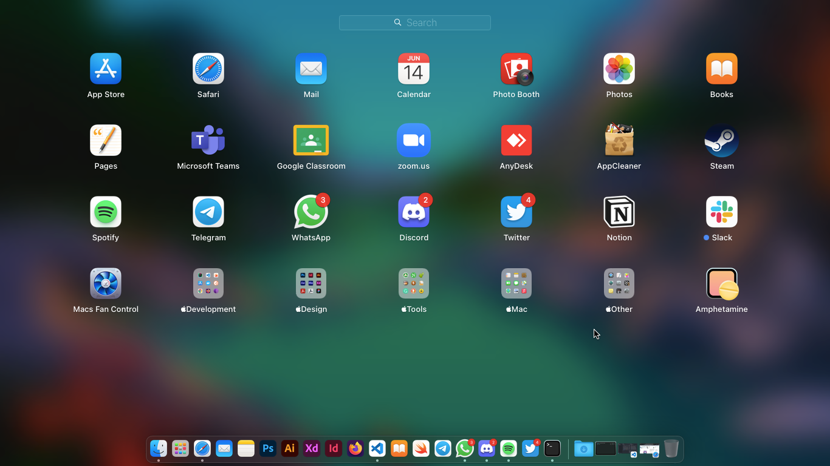Open Microsoft Teams
This screenshot has height=466, width=830.
click(208, 140)
